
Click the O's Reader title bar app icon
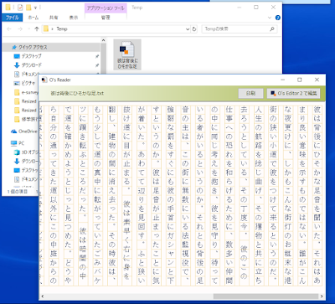tap(44, 80)
